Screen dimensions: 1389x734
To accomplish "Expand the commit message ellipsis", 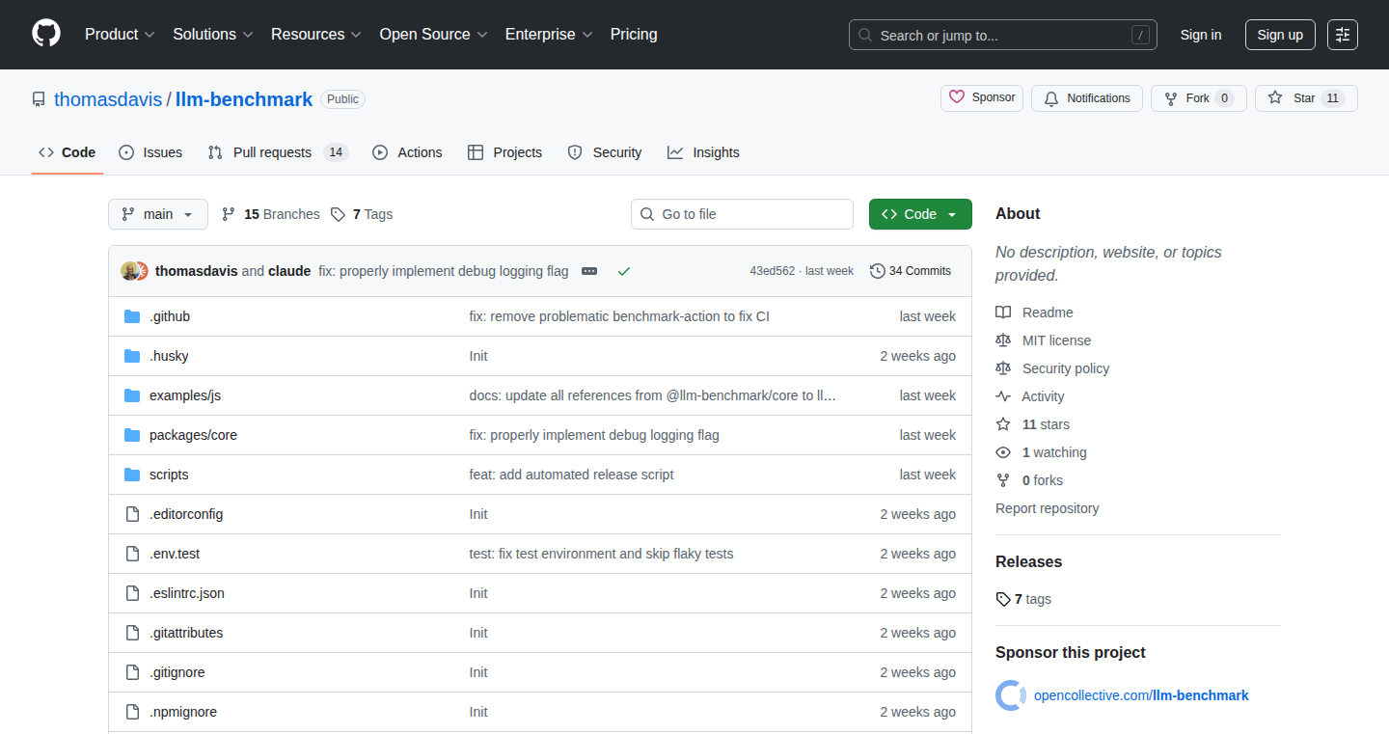I will [589, 271].
